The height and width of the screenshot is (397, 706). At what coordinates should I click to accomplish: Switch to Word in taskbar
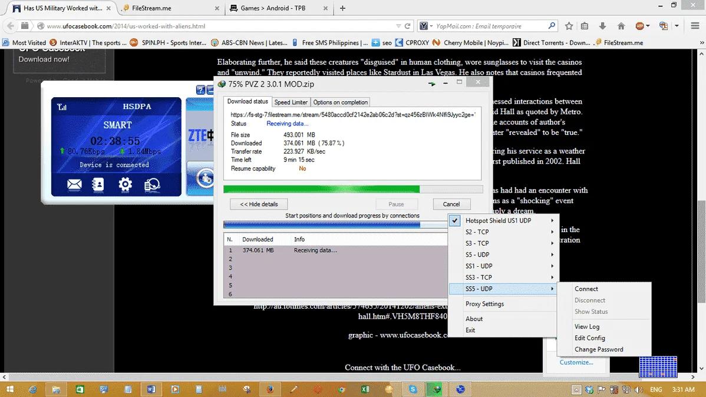151,389
